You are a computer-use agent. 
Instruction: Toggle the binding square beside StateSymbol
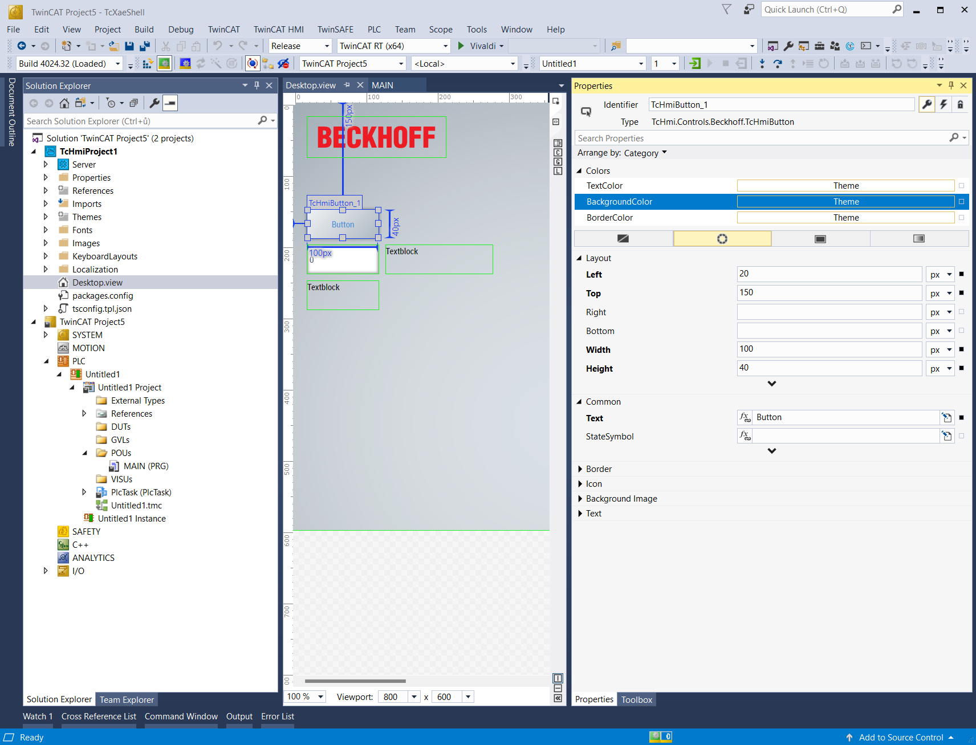click(961, 436)
